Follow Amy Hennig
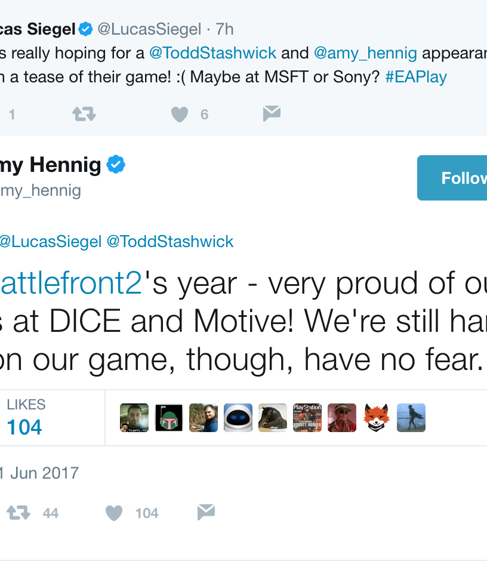 tap(452, 178)
